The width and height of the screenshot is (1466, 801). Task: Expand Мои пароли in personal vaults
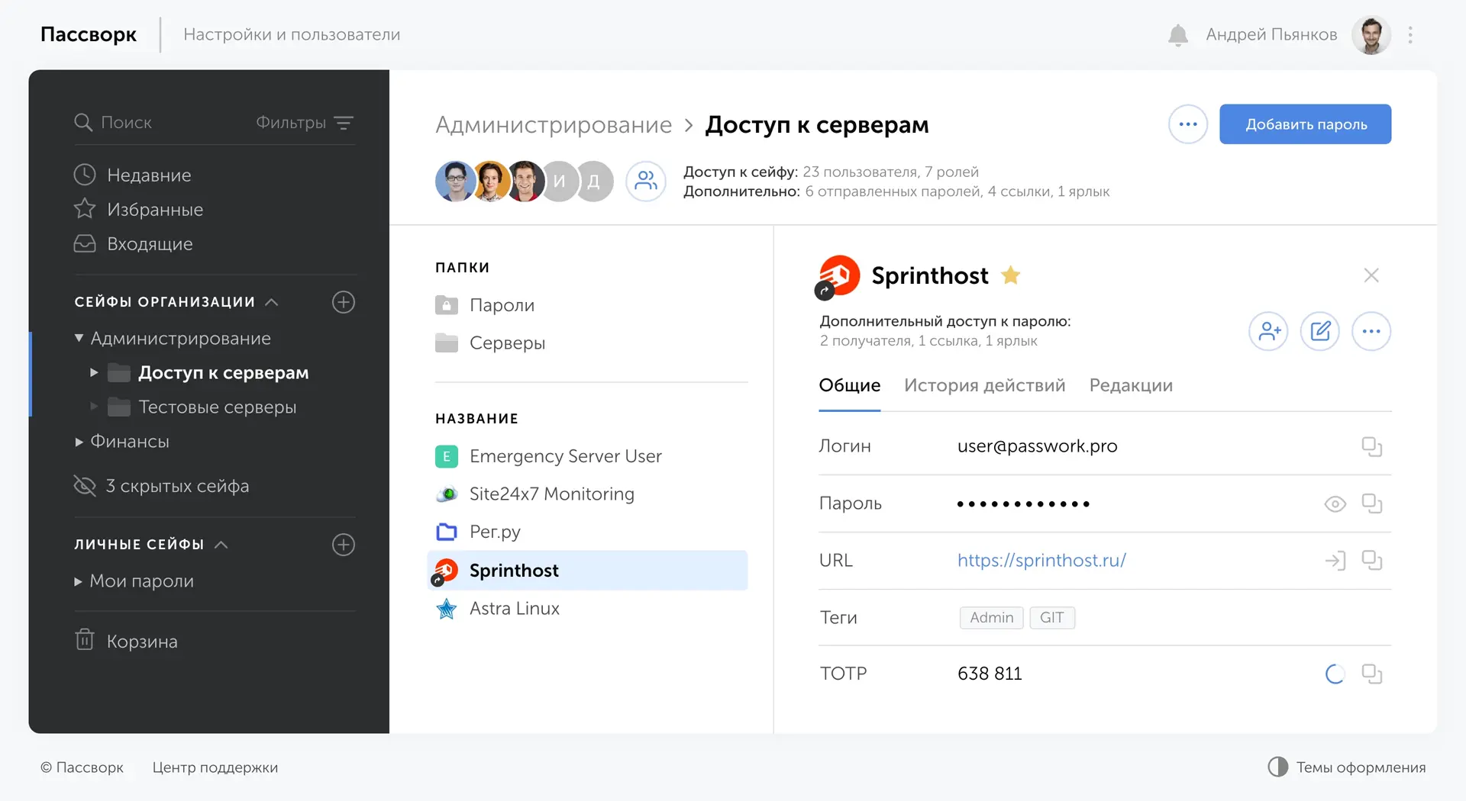(x=77, y=581)
